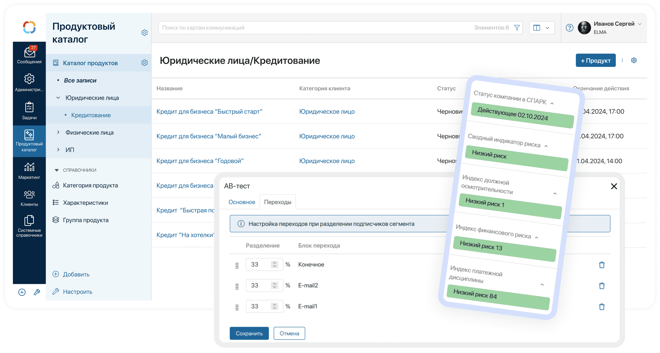Screen dimensions: 660x353
Task: Click the help question mark icon
Action: 569,28
